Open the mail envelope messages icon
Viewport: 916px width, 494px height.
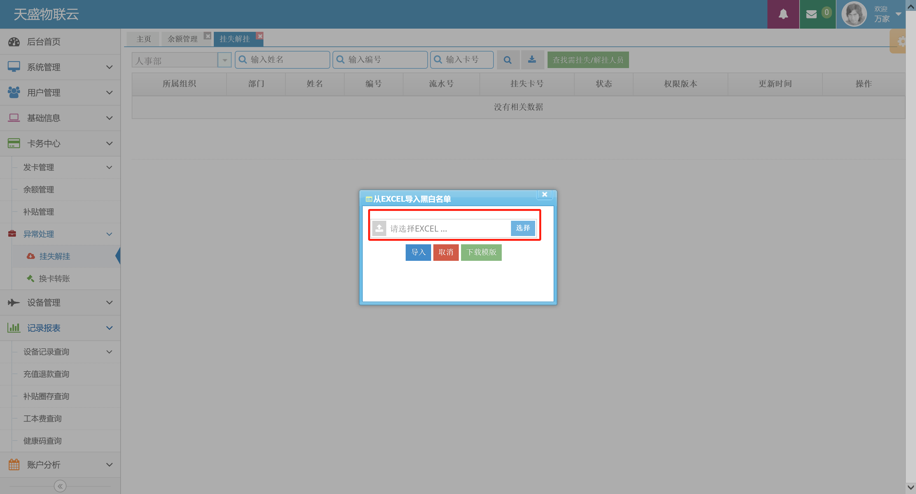(811, 14)
